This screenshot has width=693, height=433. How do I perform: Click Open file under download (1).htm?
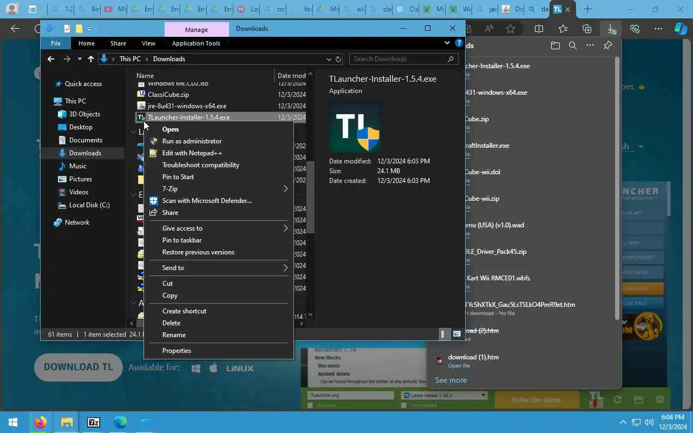(x=459, y=366)
